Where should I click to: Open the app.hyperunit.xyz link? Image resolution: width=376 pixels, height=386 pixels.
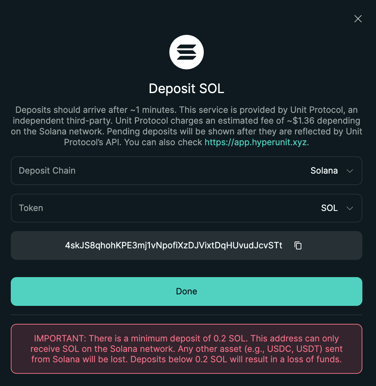256,142
